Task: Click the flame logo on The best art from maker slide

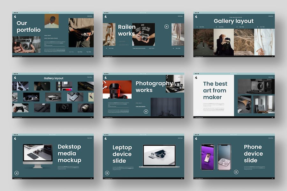Action: coord(196,77)
